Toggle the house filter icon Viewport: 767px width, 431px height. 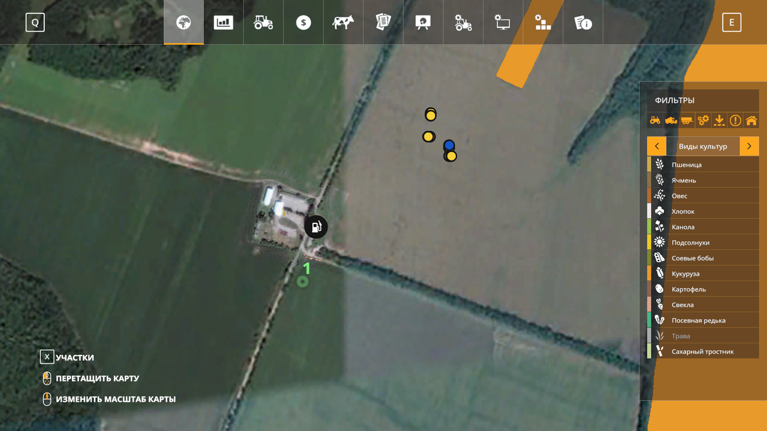coord(751,120)
